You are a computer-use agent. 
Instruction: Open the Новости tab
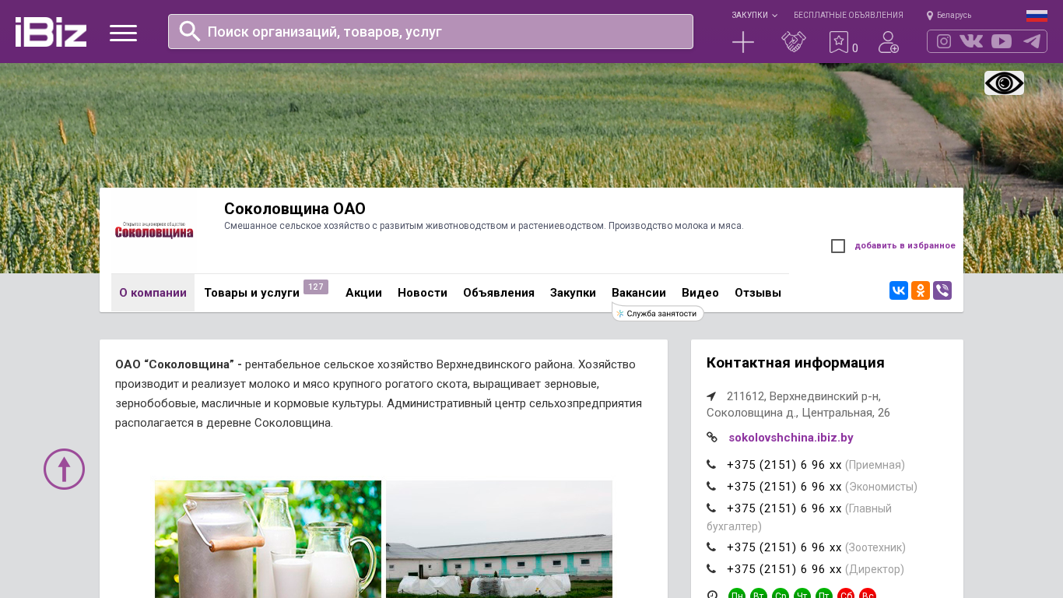423,293
